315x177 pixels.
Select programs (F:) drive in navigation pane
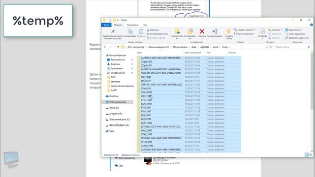tap(116, 114)
